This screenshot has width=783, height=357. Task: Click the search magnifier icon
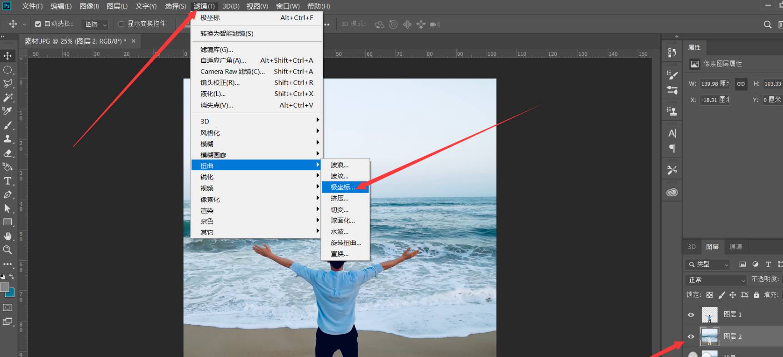point(768,25)
